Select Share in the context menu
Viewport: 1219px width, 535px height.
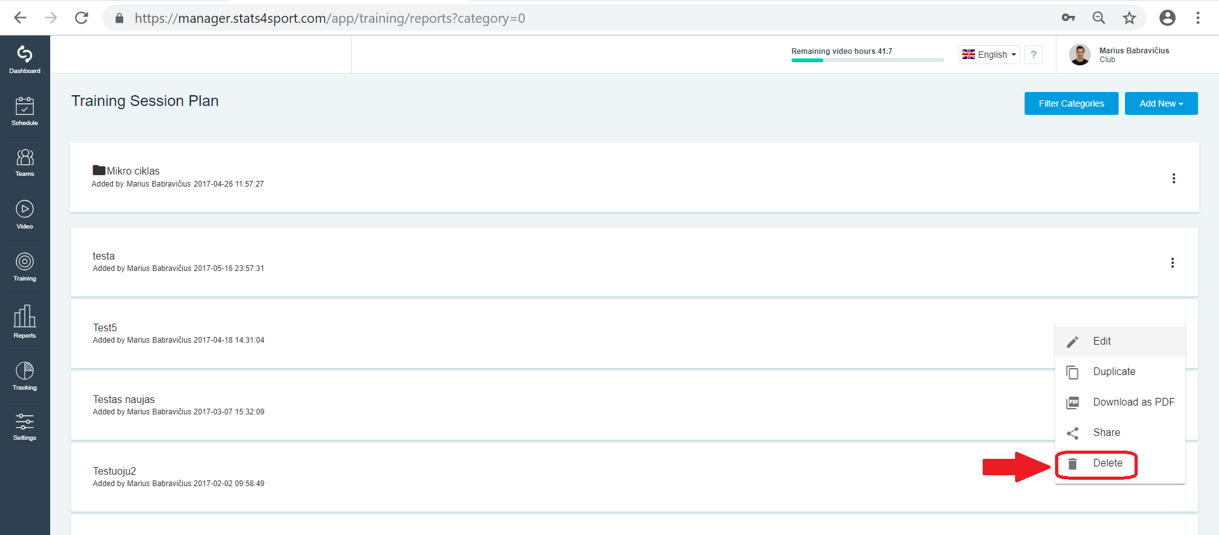(1120, 433)
